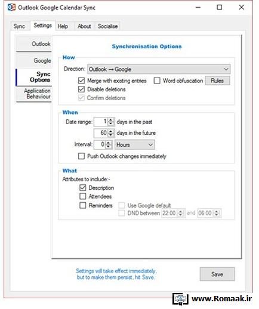
Task: Toggle Confirm deletions checkbox
Action: click(x=81, y=98)
